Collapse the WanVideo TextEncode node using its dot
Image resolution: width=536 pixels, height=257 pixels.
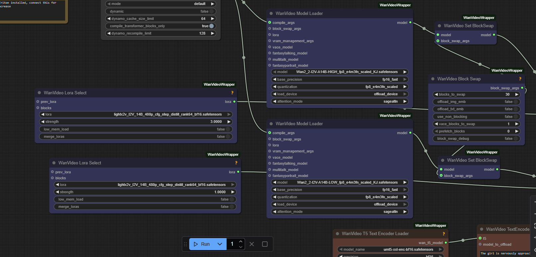coord(481,229)
